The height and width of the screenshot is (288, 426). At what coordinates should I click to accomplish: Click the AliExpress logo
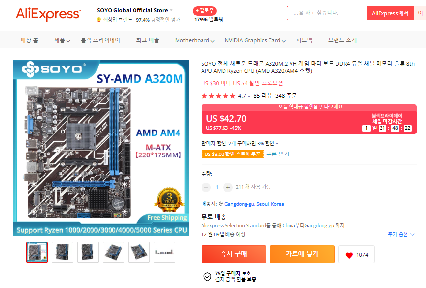[x=48, y=14]
